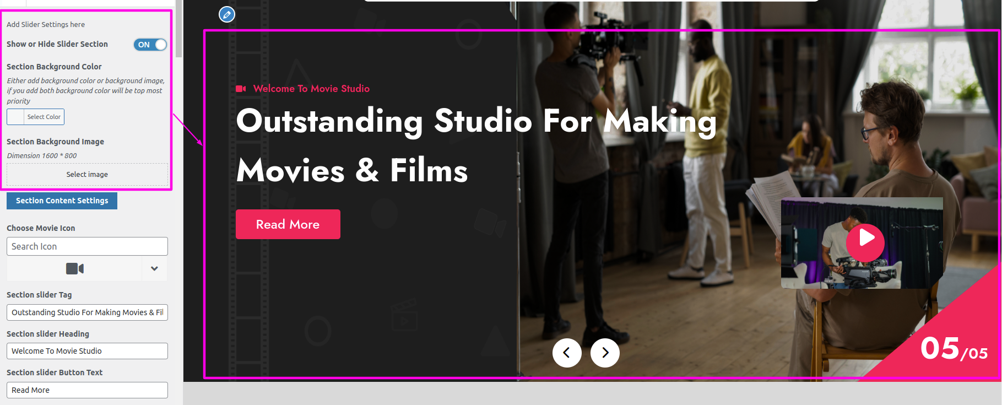
Task: Click the Read More slider button
Action: point(288,224)
